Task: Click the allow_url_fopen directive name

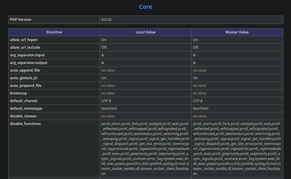Action: click(x=24, y=40)
